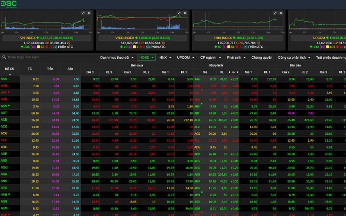Click the Khớp lệnh header
This screenshot has width=346, height=216.
(216, 65)
